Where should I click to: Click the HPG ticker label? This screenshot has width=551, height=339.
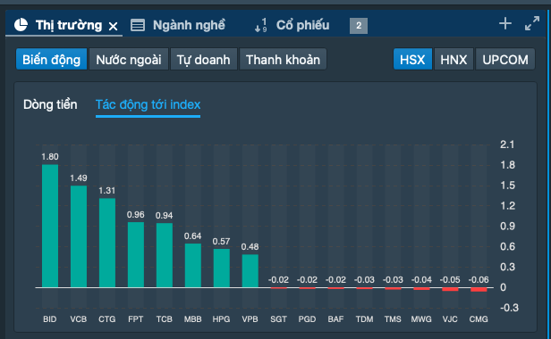tap(222, 319)
